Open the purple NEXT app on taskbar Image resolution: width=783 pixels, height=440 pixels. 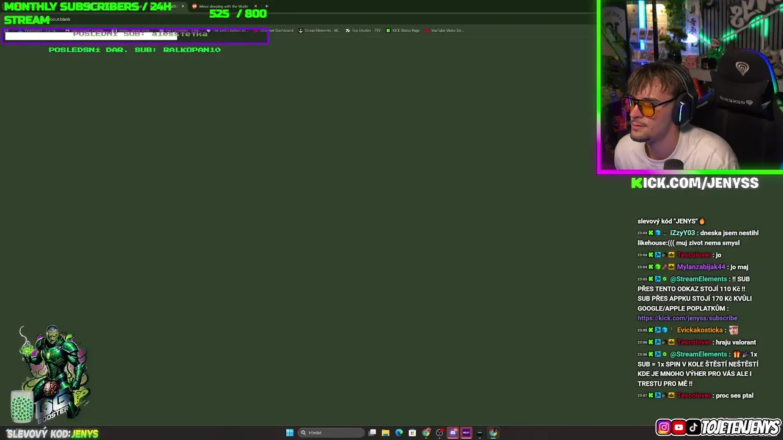tap(466, 433)
